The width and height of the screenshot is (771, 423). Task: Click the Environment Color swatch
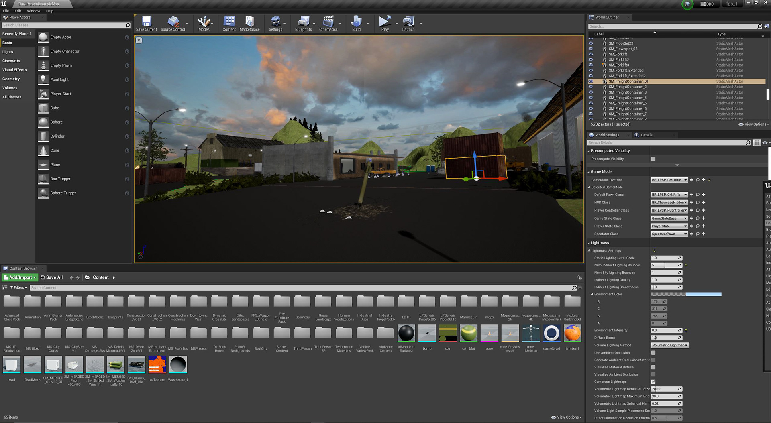(x=686, y=294)
